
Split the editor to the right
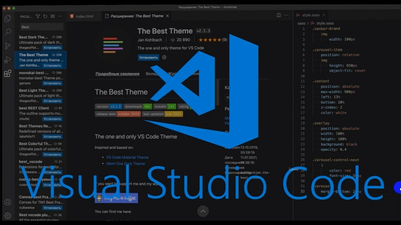point(279,15)
